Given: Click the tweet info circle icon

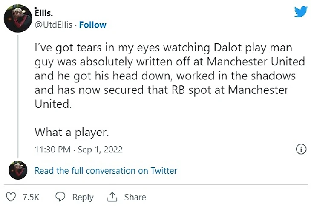Looking at the screenshot, I should click(301, 149).
